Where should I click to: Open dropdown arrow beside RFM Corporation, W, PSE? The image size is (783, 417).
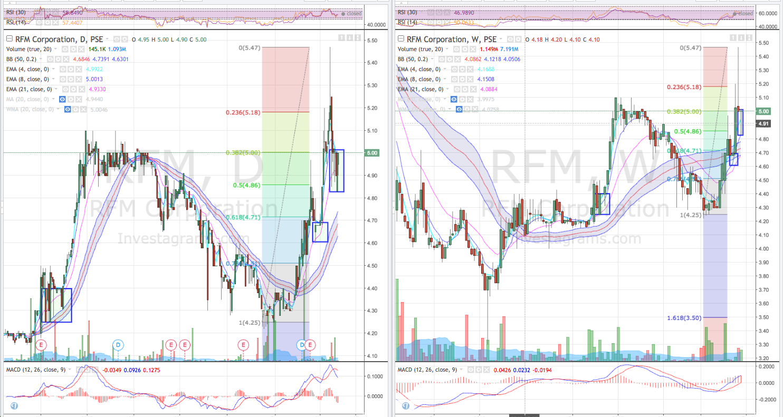pyautogui.click(x=501, y=38)
